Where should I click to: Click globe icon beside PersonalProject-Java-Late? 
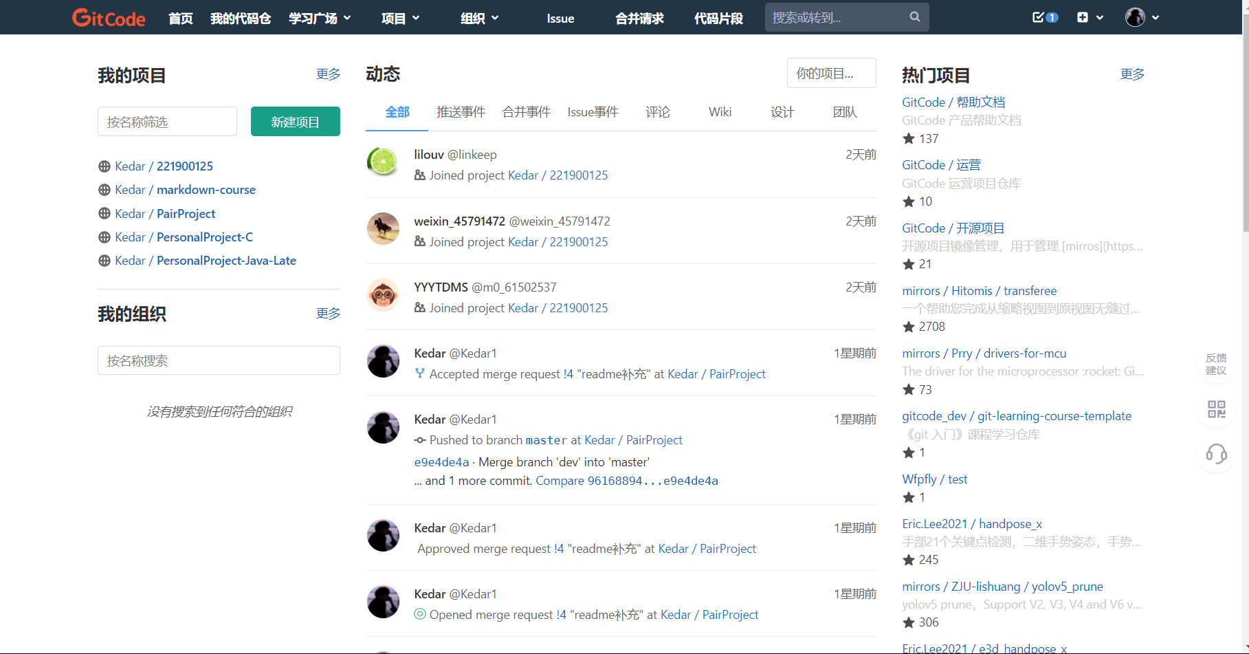pos(104,261)
